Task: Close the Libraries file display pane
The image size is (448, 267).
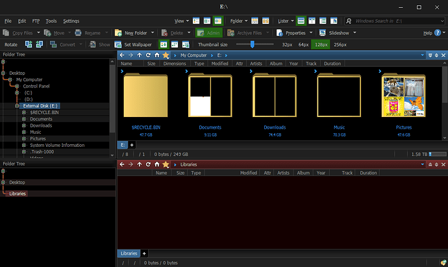Action: click(443, 164)
